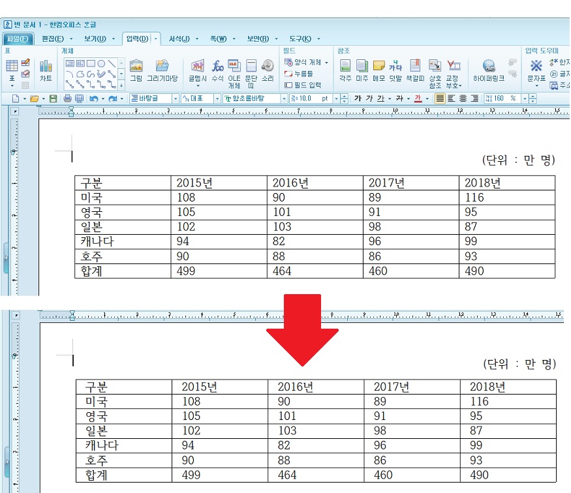The height and width of the screenshot is (493, 571).
Task: Enable left paragraph alignment
Action: pyautogui.click(x=452, y=98)
